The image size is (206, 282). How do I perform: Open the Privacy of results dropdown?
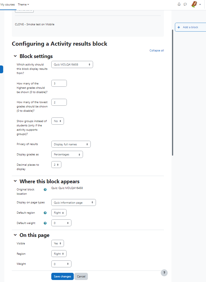pos(71,144)
